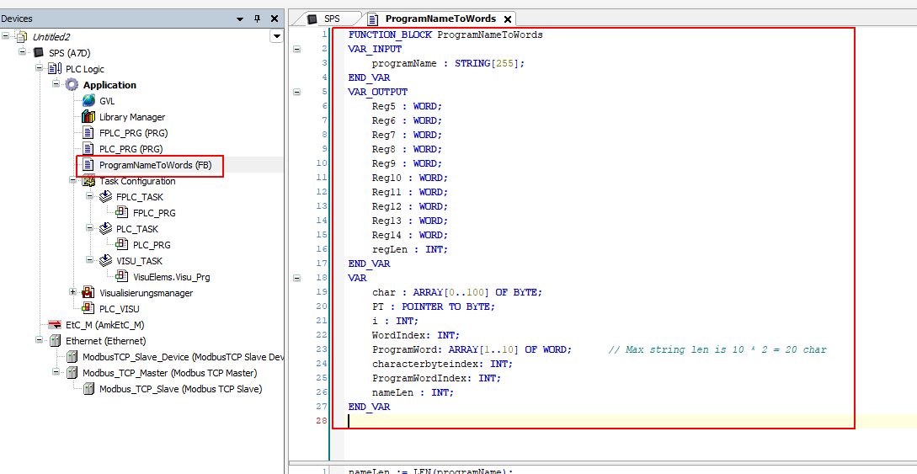Select PLC_PRG call under PLC_TASK
Viewport: 917px width, 474px height.
[152, 245]
